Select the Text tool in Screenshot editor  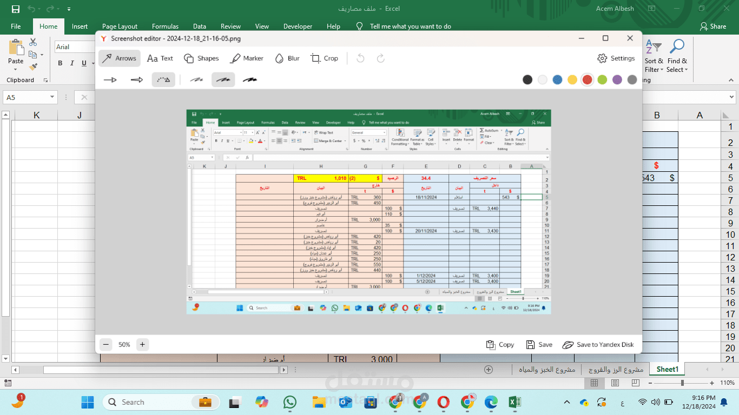coord(160,58)
